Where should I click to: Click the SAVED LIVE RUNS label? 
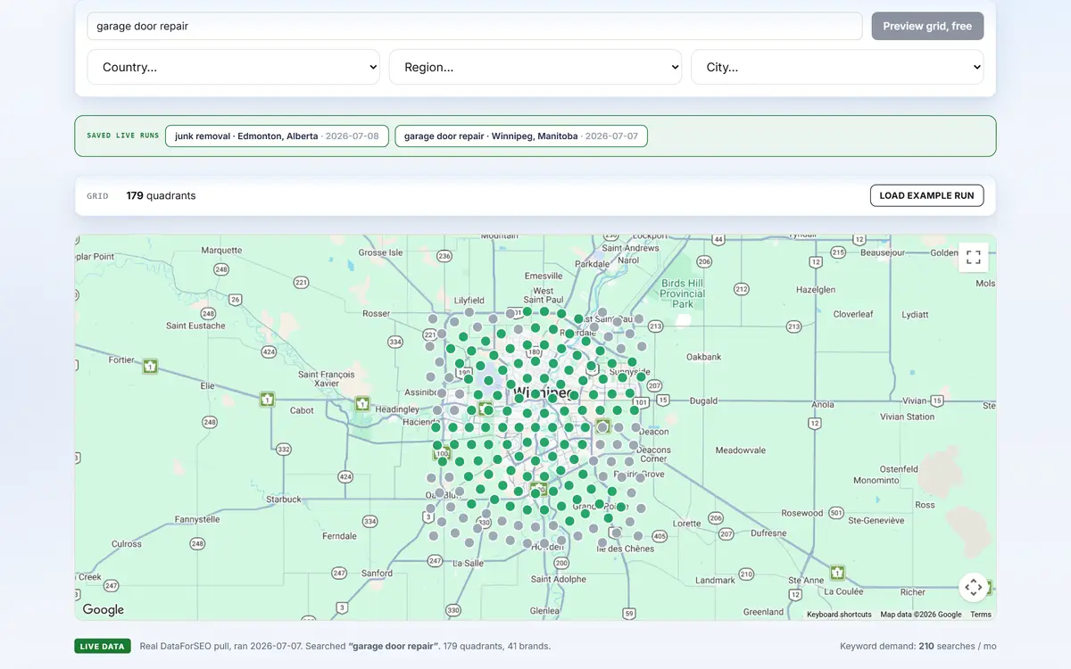point(123,136)
